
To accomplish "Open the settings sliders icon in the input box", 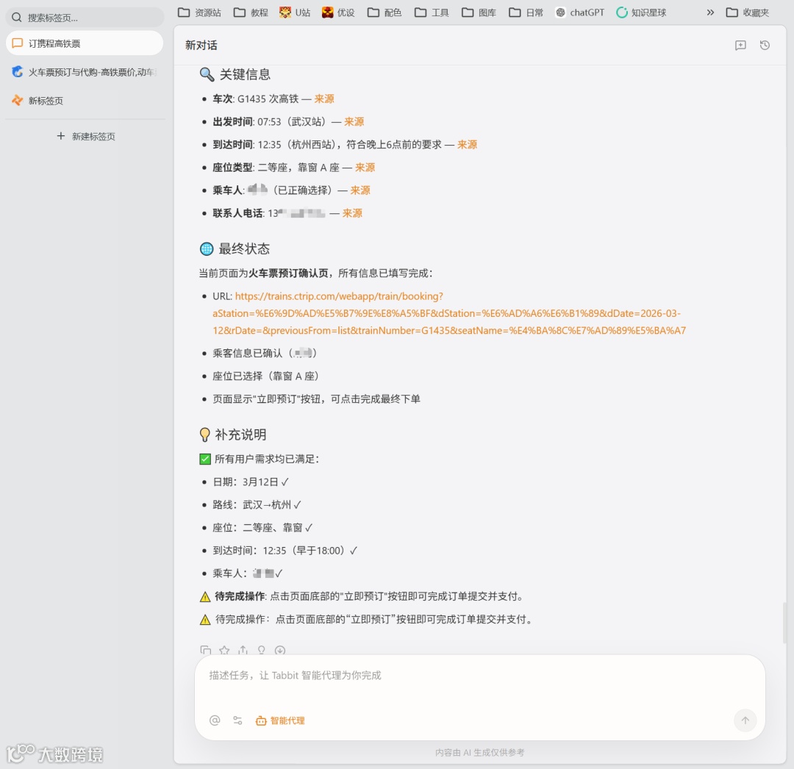I will click(x=237, y=720).
